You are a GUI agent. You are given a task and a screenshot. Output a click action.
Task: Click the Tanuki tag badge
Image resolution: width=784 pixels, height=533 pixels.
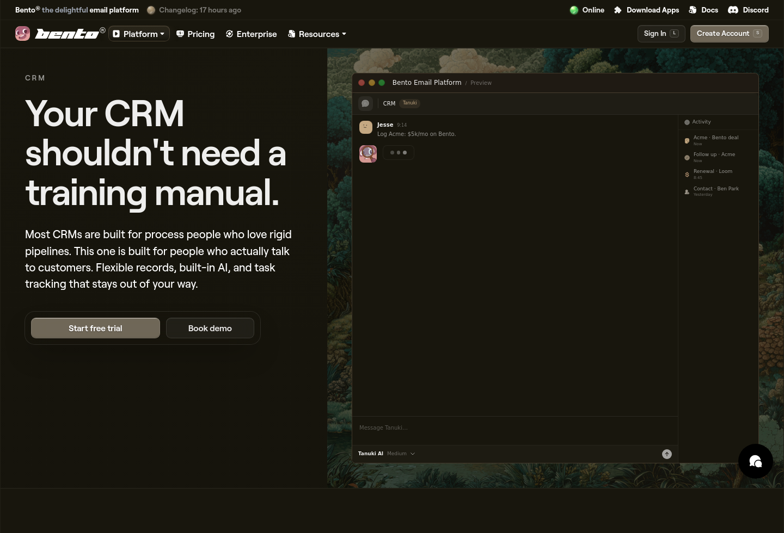click(410, 103)
